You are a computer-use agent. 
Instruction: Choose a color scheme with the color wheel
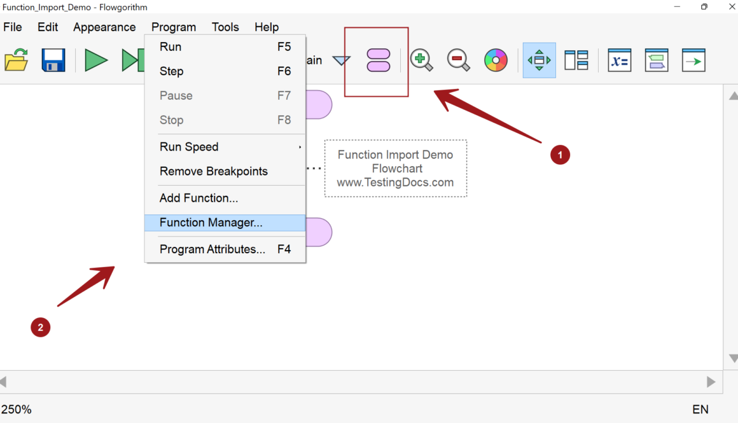[496, 60]
